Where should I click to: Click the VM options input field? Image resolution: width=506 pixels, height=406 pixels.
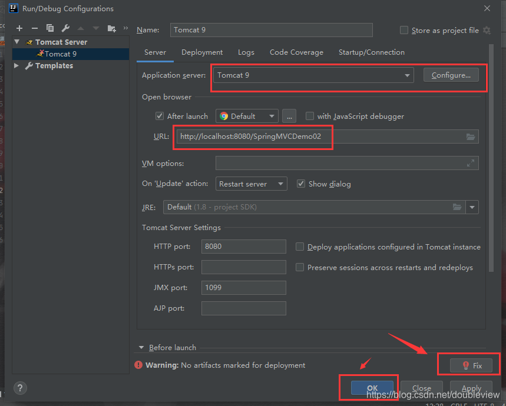coord(347,163)
